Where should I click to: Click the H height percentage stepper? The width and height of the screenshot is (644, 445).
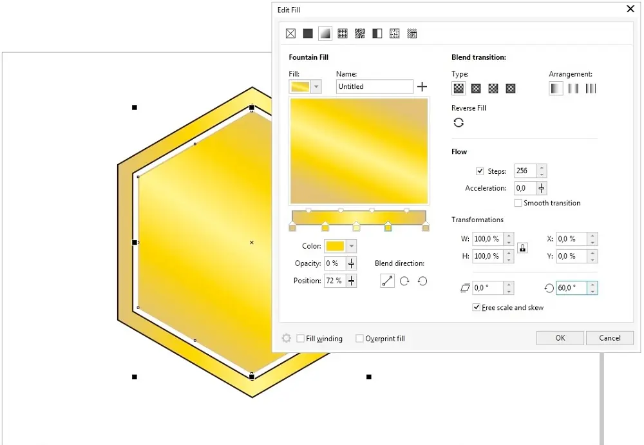[x=509, y=256]
